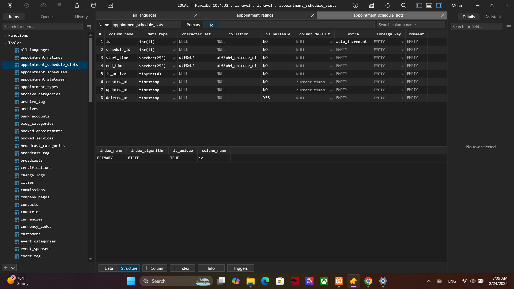This screenshot has height=289, width=514.
Task: Click the refresh icon in top toolbar
Action: point(387,5)
